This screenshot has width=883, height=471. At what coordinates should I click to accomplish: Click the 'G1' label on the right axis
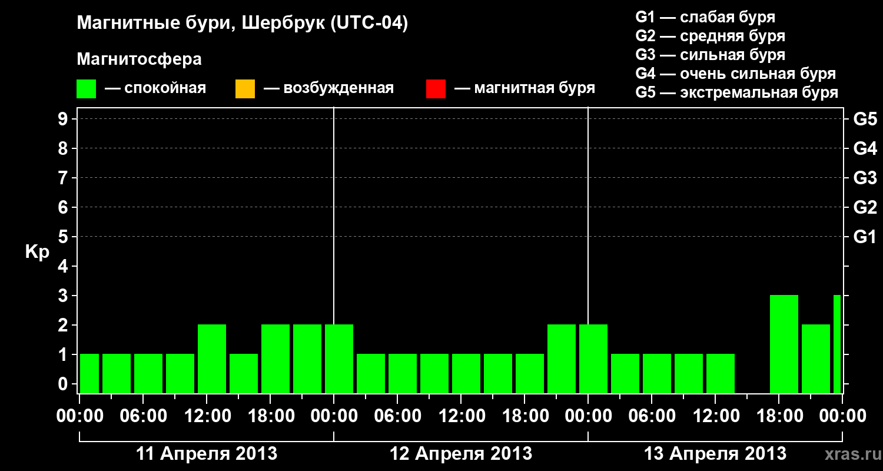tap(865, 237)
